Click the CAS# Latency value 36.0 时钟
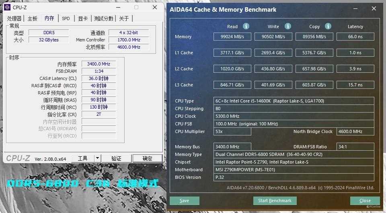This screenshot has height=213, width=386. tap(99, 78)
